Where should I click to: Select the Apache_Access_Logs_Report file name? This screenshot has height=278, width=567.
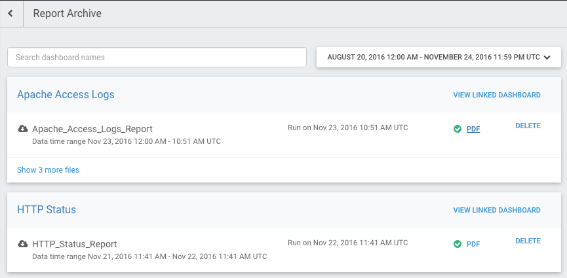pos(92,129)
